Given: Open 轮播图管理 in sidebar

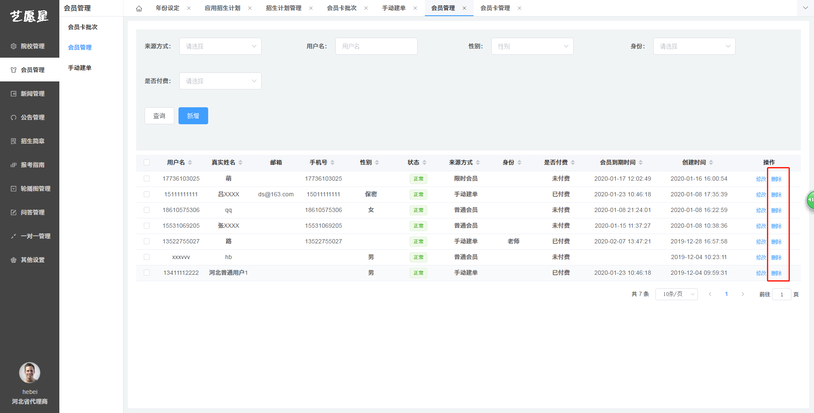Looking at the screenshot, I should click(x=29, y=189).
